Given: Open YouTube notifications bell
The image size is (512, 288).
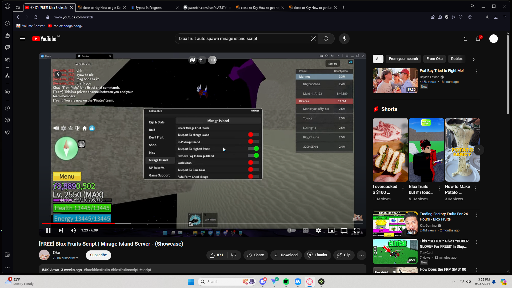Looking at the screenshot, I should pyautogui.click(x=478, y=39).
